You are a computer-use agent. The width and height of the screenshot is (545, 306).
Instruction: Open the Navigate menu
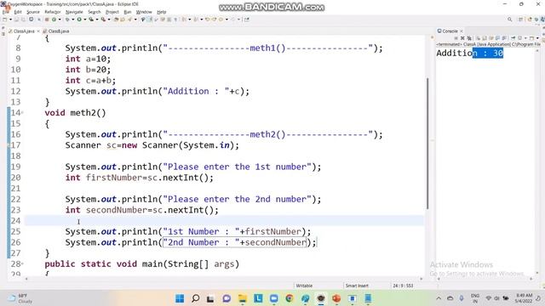[74, 12]
